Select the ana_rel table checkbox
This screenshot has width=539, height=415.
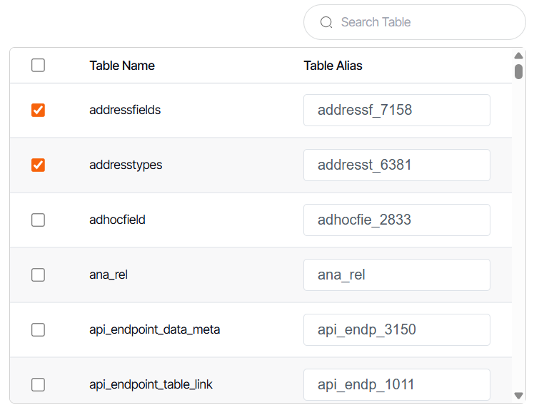coord(39,275)
